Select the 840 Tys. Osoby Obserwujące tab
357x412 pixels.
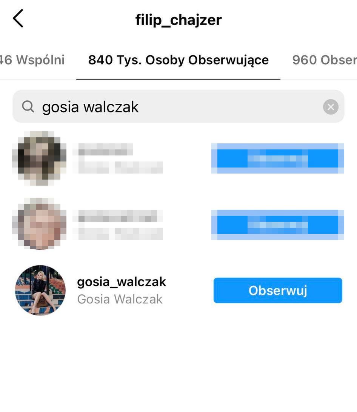click(178, 60)
